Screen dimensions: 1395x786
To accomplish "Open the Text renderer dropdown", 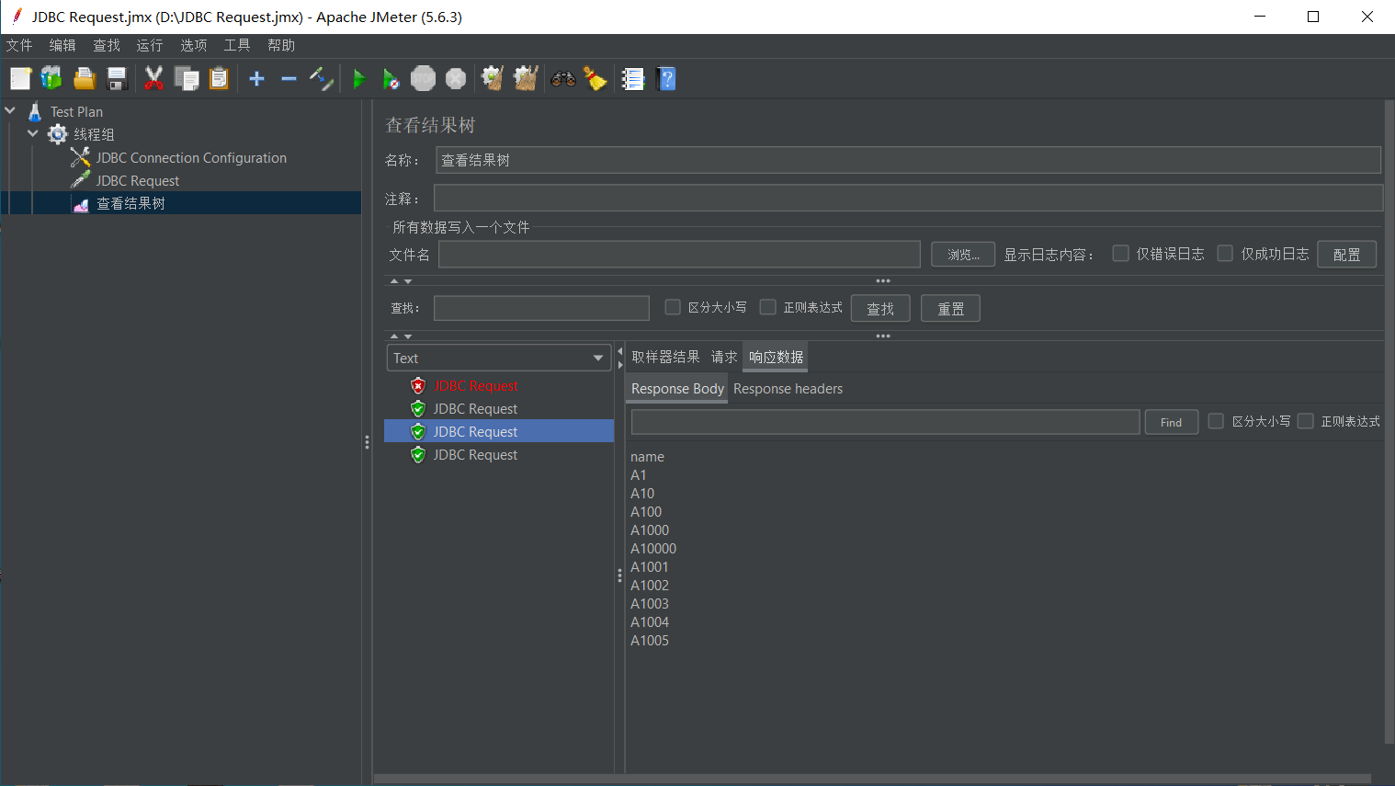I will tap(499, 358).
